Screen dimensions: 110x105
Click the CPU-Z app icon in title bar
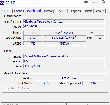pos(2,2)
